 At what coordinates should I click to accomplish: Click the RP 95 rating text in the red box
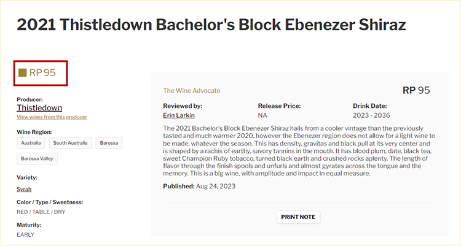[x=42, y=73]
